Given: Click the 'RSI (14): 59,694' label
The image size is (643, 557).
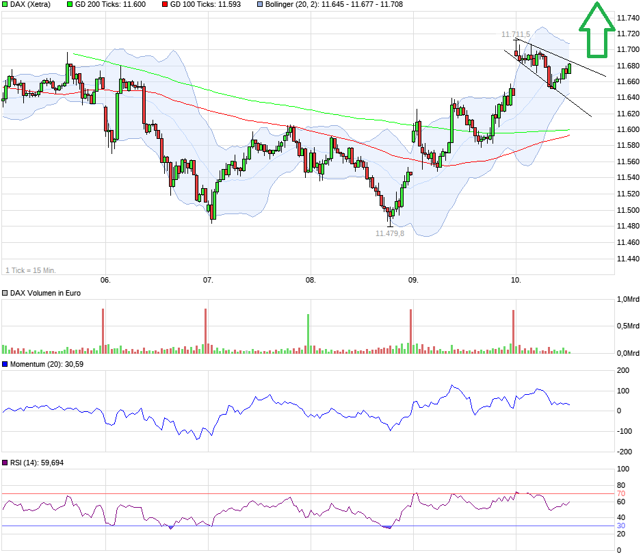Looking at the screenshot, I should click(x=37, y=463).
